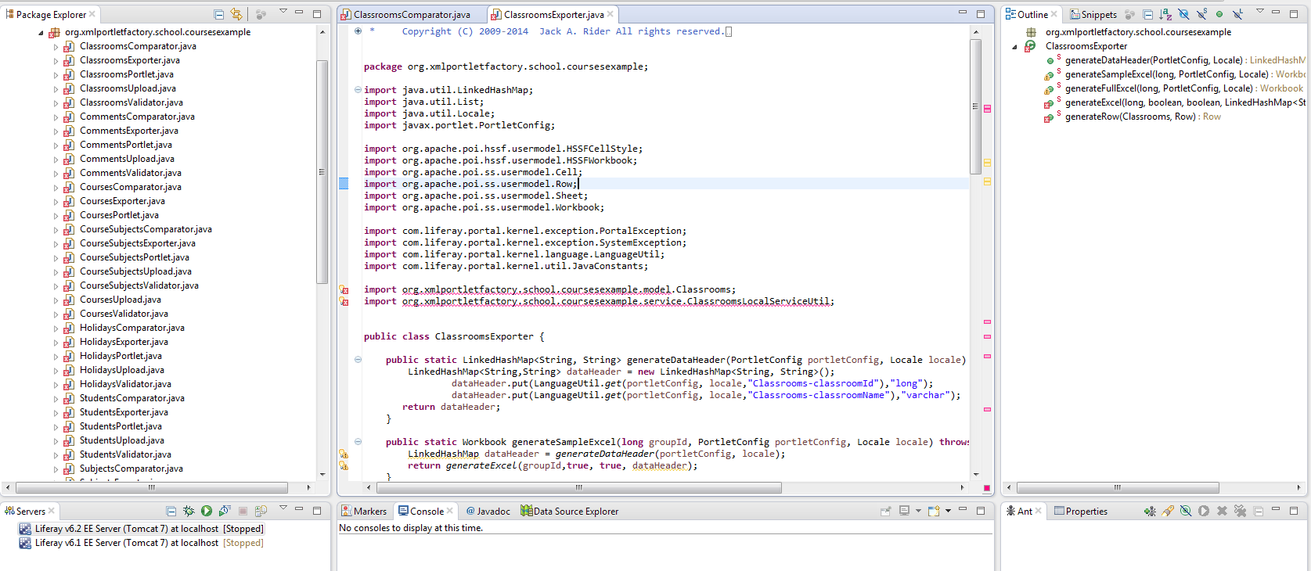Image resolution: width=1311 pixels, height=571 pixels.
Task: Switch to ClassroomsComparator.java editor tab
Action: point(405,14)
